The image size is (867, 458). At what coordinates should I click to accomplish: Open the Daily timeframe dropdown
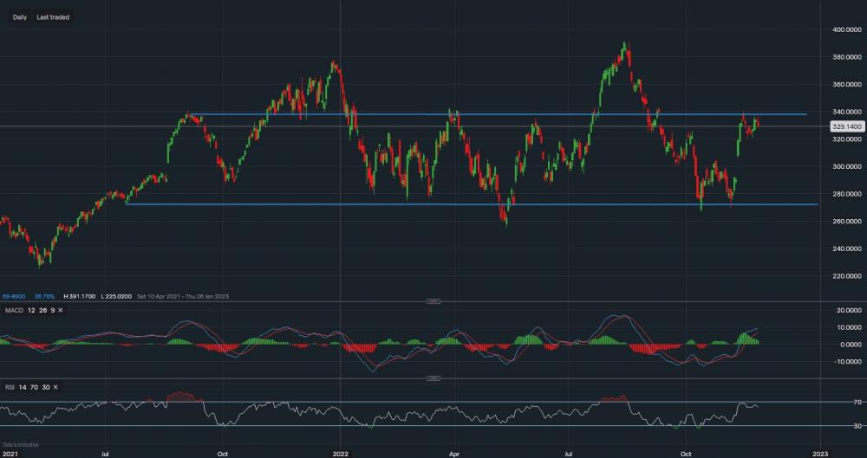pyautogui.click(x=19, y=17)
